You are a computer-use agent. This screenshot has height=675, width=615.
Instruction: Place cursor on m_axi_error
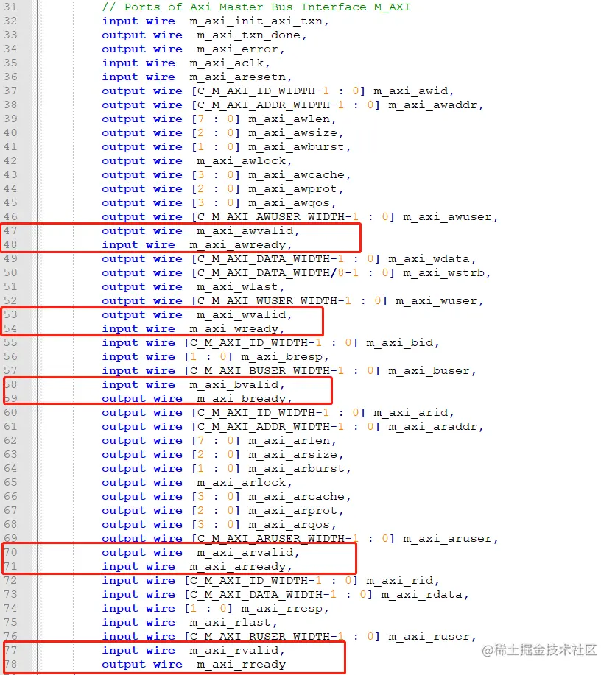tap(237, 49)
